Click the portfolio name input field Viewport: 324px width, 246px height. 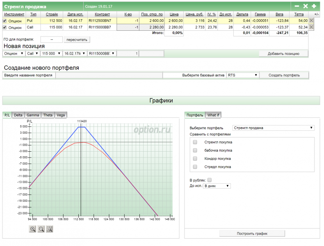coord(109,75)
